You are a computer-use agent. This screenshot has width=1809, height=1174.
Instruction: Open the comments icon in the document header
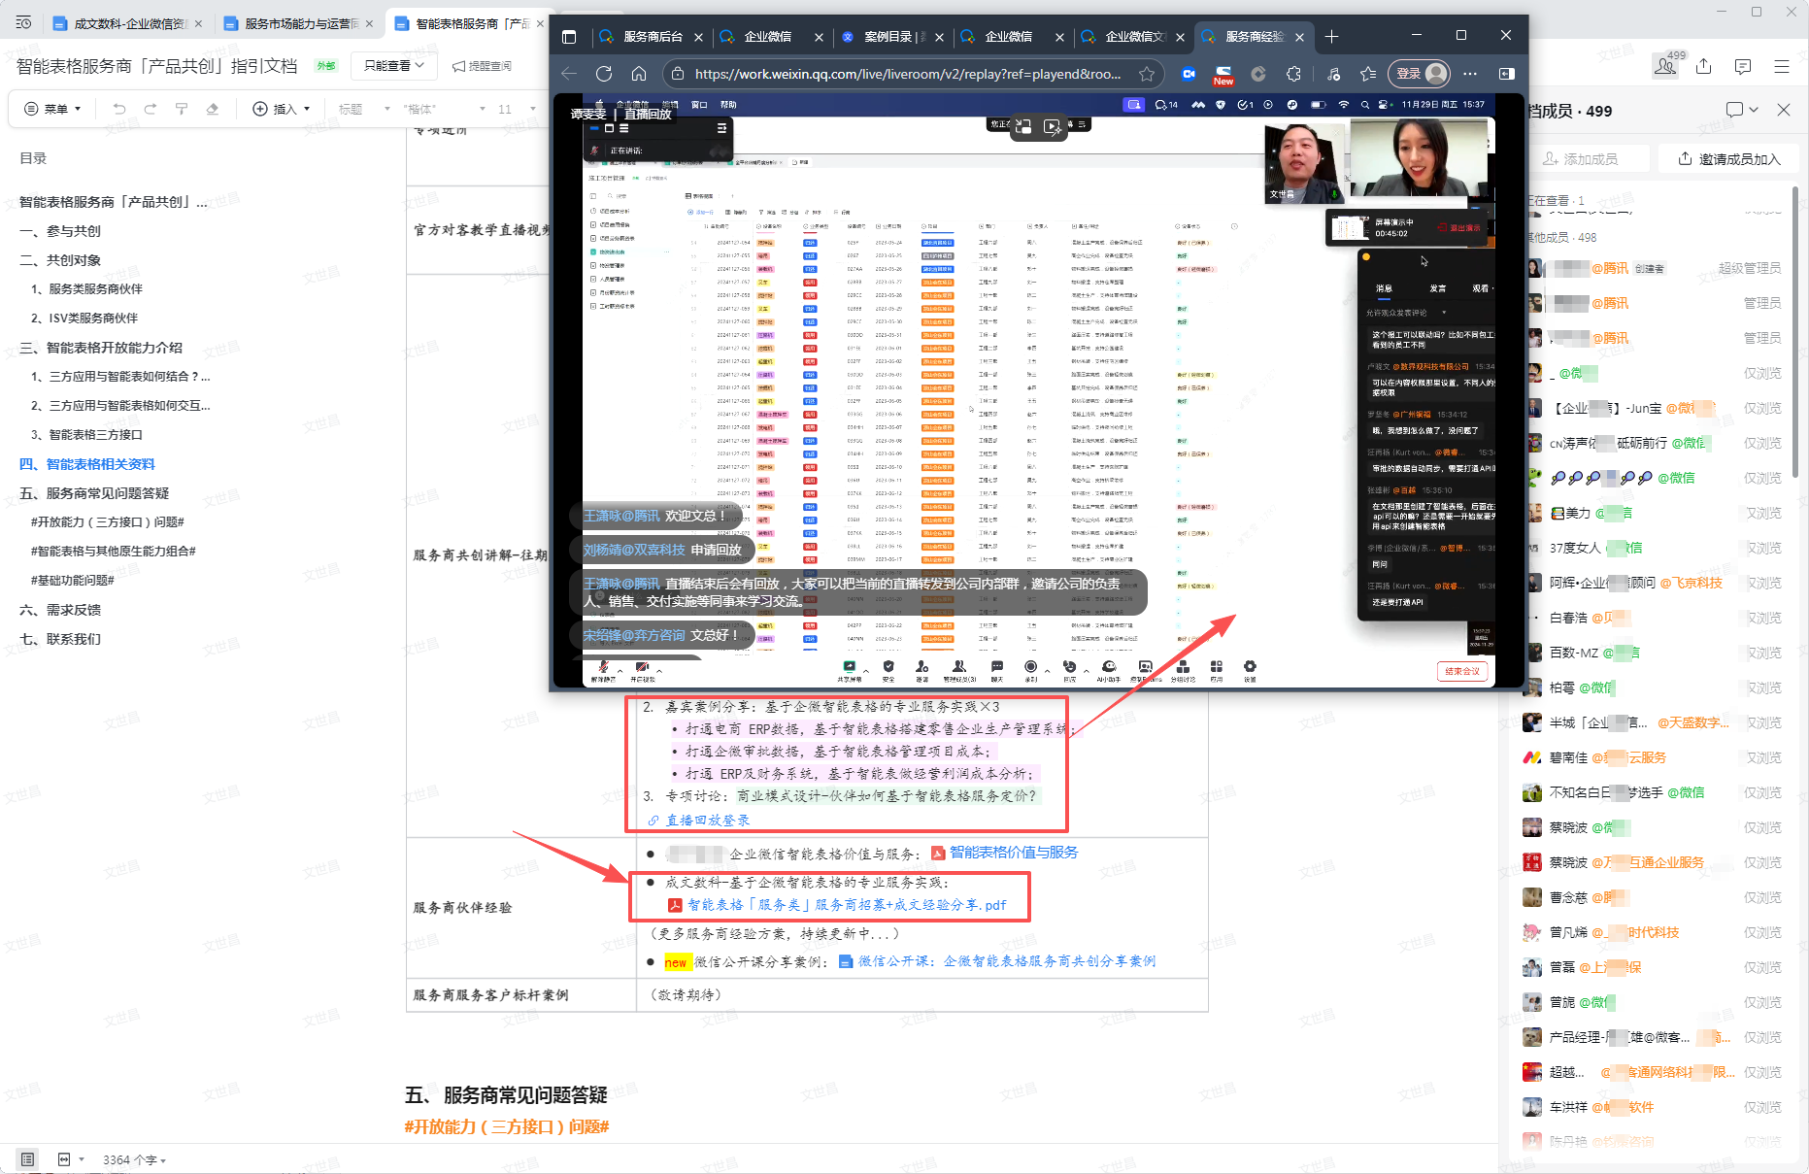[1743, 66]
